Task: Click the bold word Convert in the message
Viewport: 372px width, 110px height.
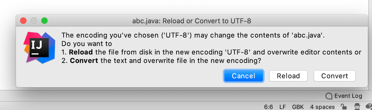Action: [84, 61]
